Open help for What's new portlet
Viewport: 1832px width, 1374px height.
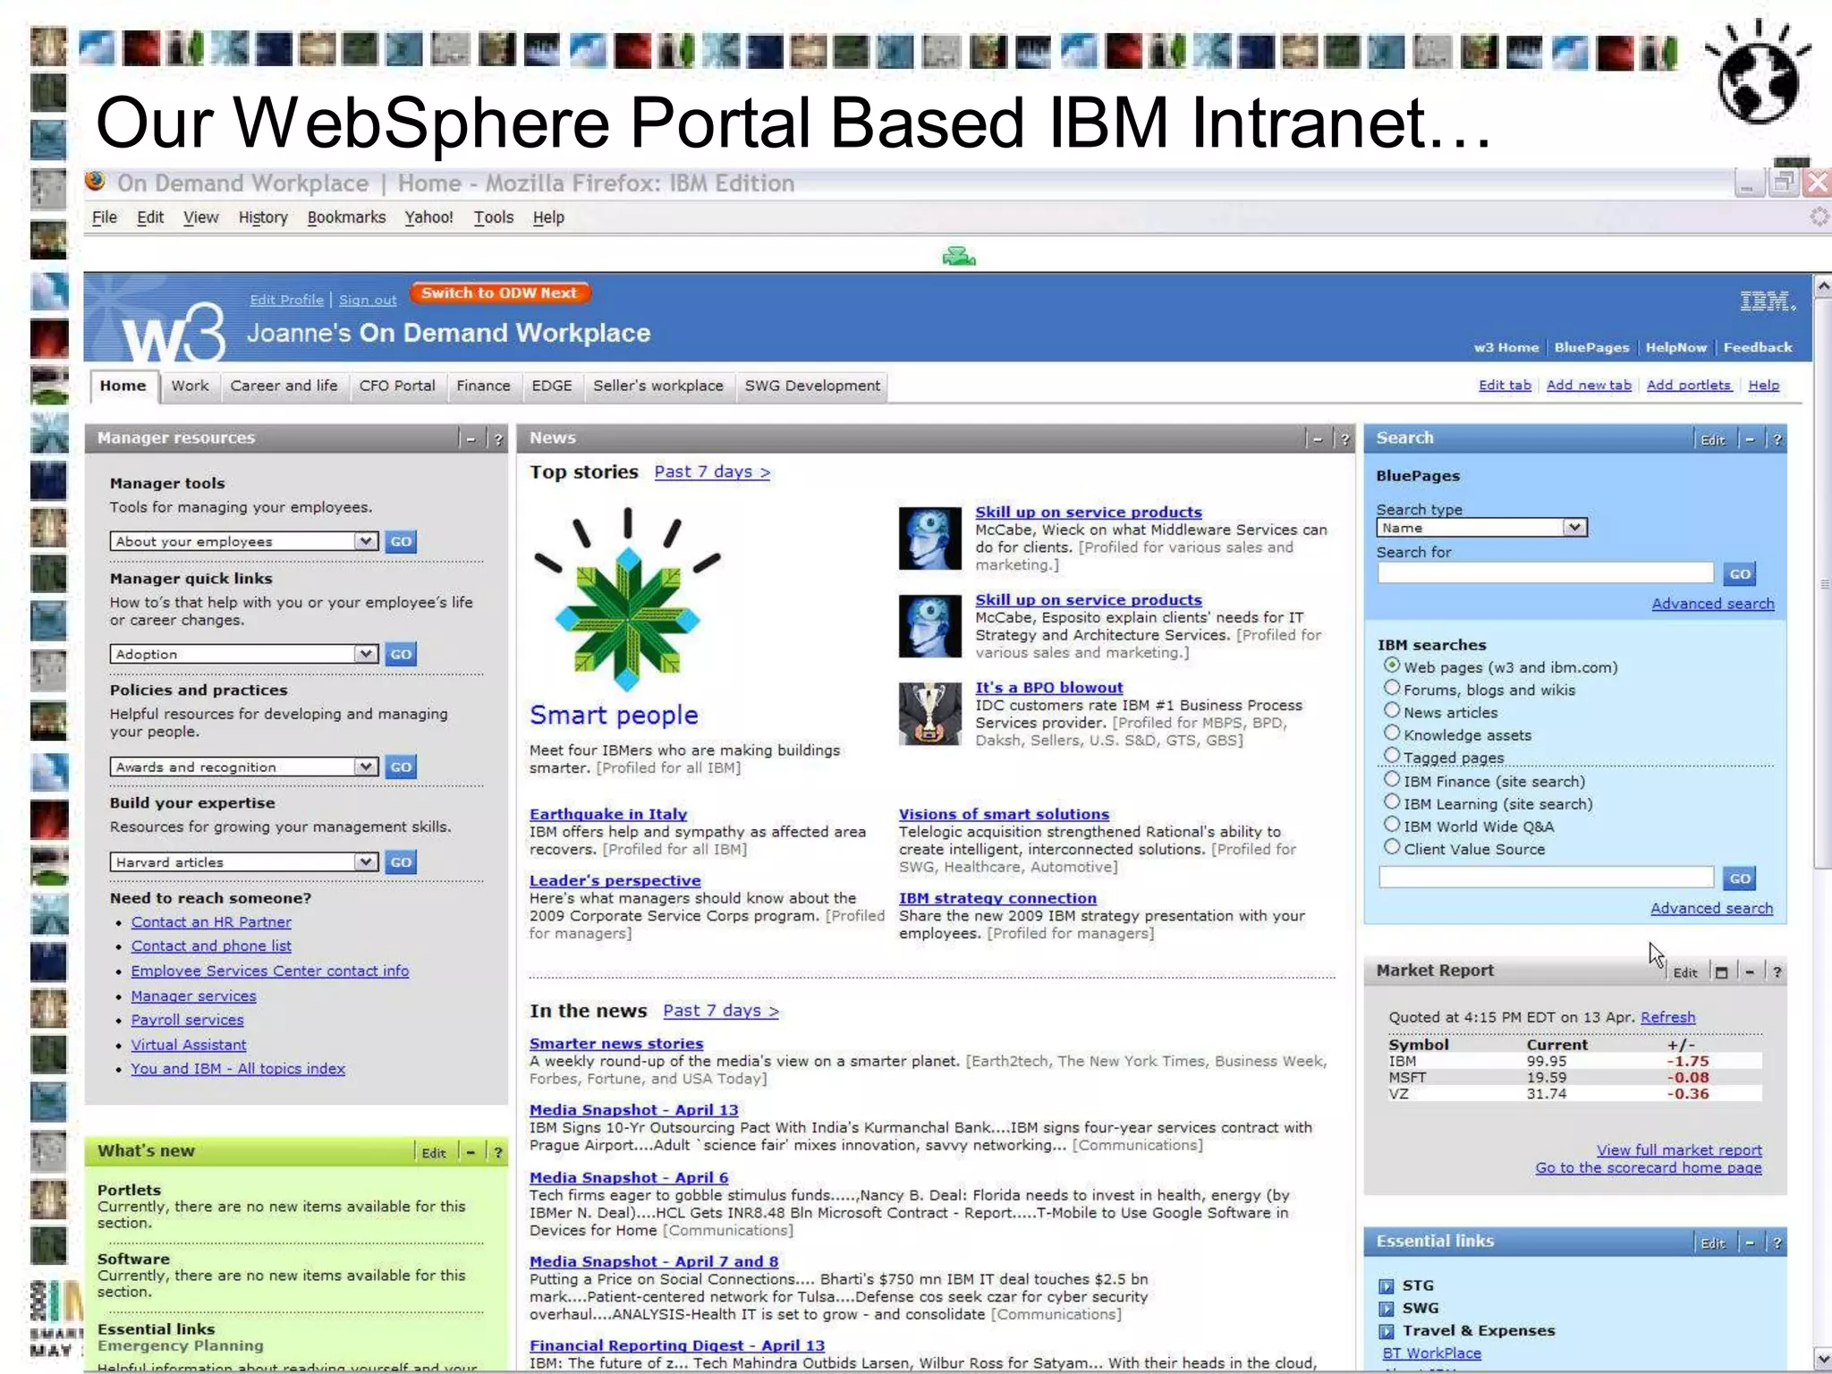tap(498, 1152)
